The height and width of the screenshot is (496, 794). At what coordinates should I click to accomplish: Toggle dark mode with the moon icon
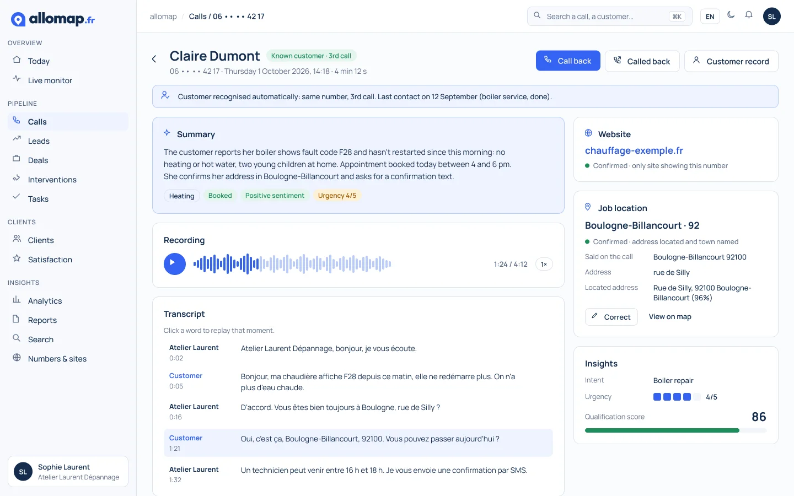(x=731, y=15)
